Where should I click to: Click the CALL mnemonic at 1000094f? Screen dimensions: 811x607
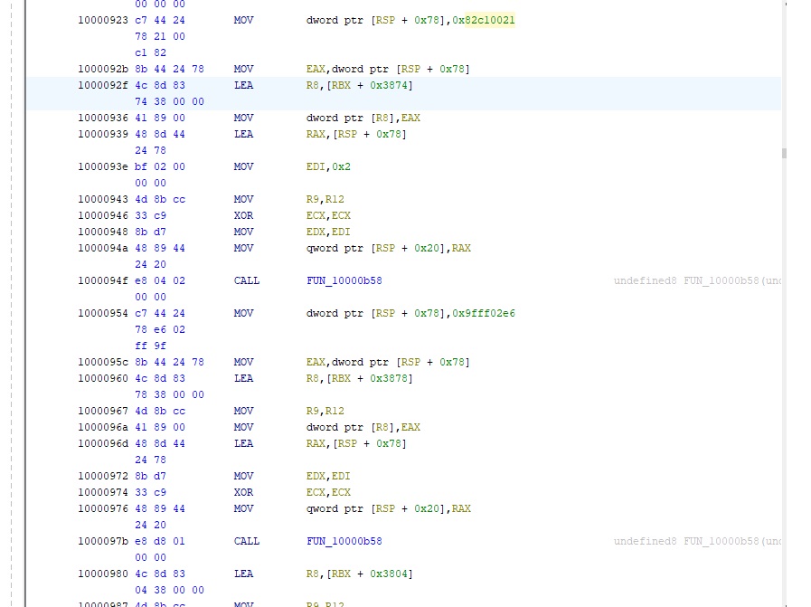[x=247, y=280]
